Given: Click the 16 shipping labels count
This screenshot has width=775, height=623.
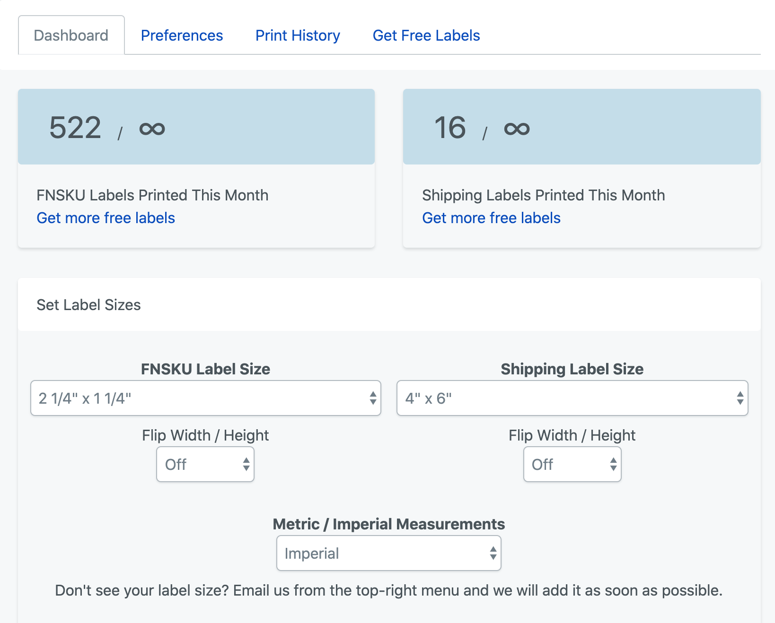Looking at the screenshot, I should click(x=450, y=128).
